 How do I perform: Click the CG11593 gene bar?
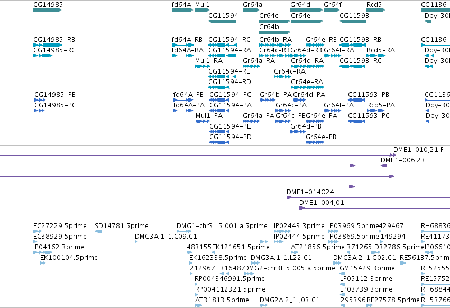[353, 21]
